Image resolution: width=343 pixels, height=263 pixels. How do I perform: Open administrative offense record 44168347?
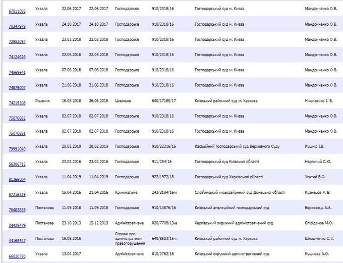[x=17, y=240]
